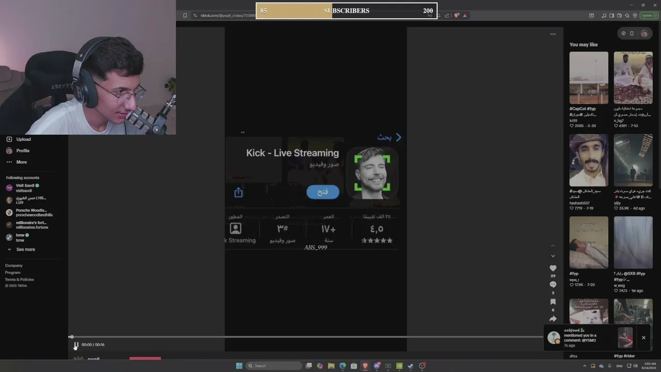661x372 pixels.
Task: Pause the TikTok video playback
Action: (76, 345)
